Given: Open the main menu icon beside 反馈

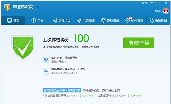Looking at the screenshot, I should pyautogui.click(x=152, y=3).
